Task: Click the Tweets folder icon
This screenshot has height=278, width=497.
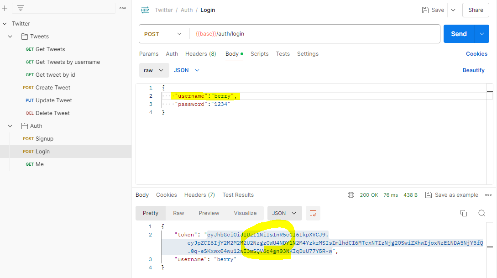Action: 24,37
